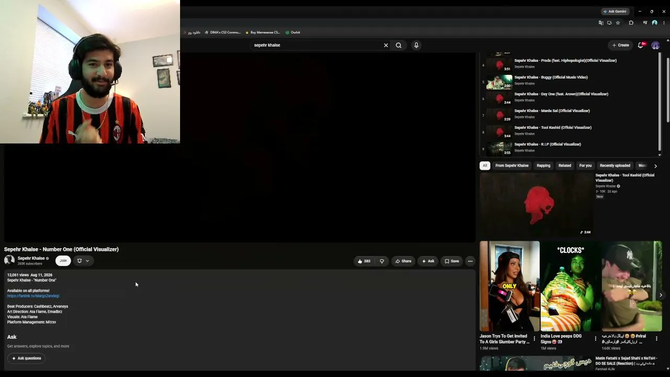Image resolution: width=670 pixels, height=377 pixels.
Task: Open the Jason Trys short thumbnail
Action: coord(509,286)
